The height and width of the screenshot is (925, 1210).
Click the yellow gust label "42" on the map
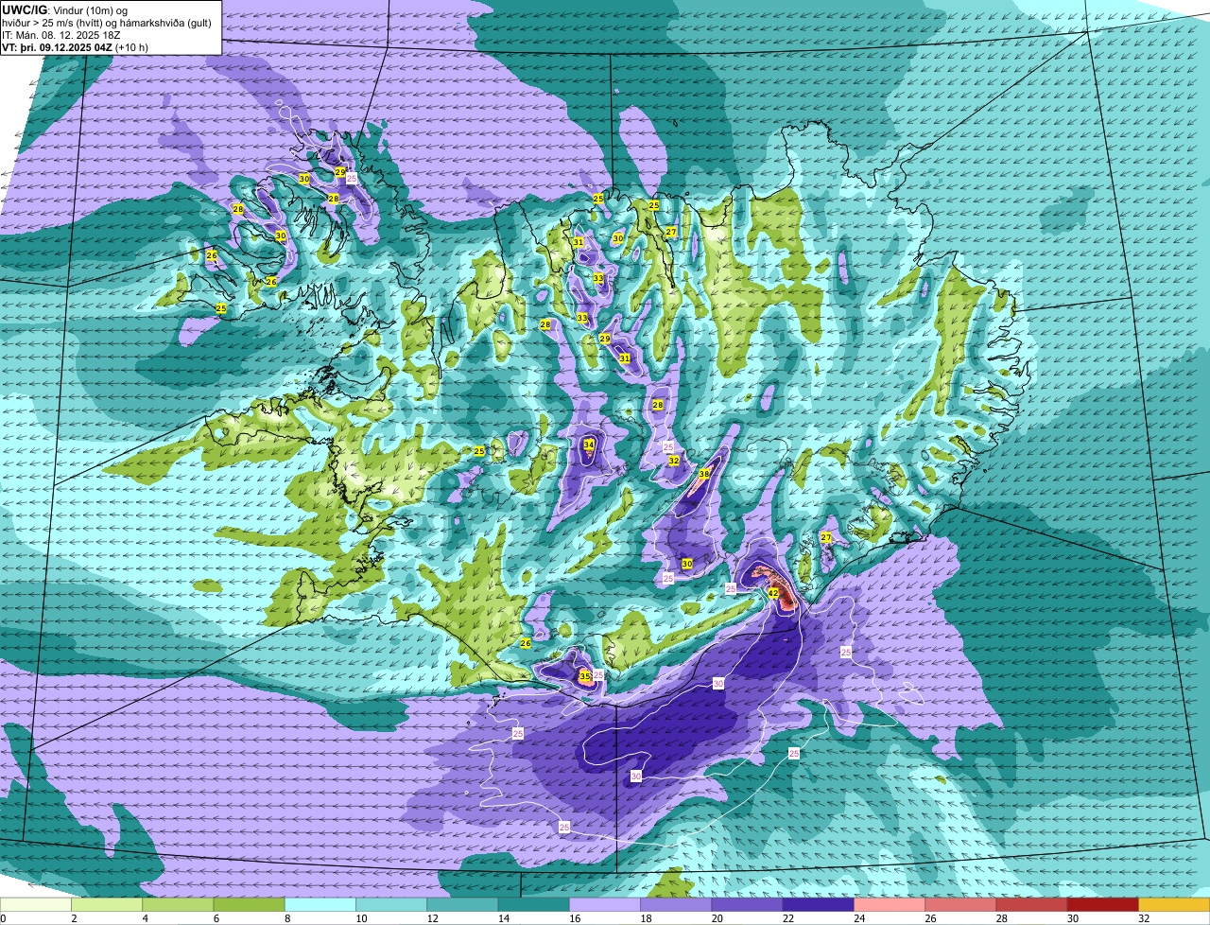click(x=772, y=594)
